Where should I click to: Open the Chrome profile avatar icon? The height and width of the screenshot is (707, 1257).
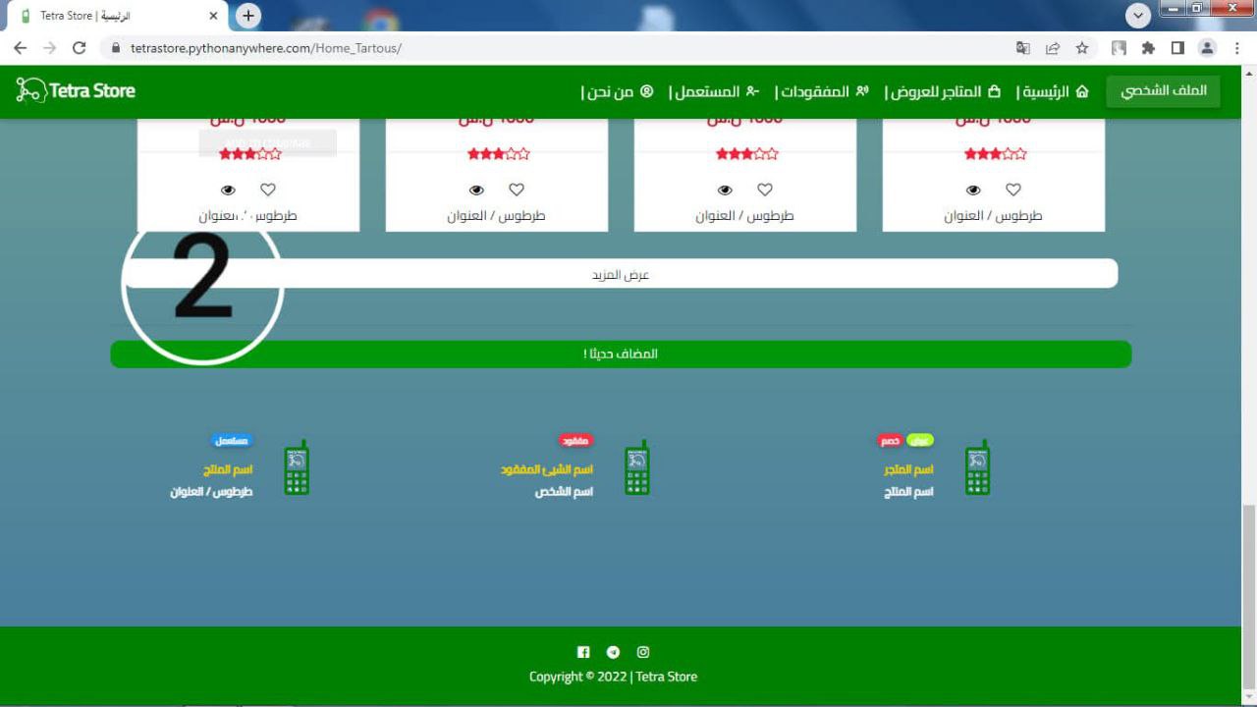coord(1207,48)
